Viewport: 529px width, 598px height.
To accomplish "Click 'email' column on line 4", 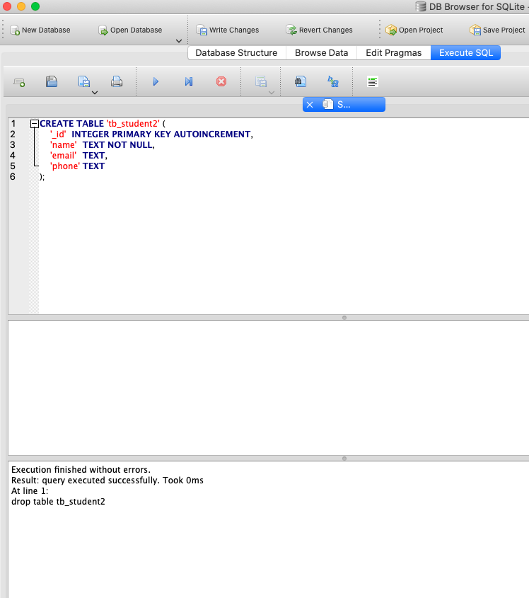I will point(63,156).
